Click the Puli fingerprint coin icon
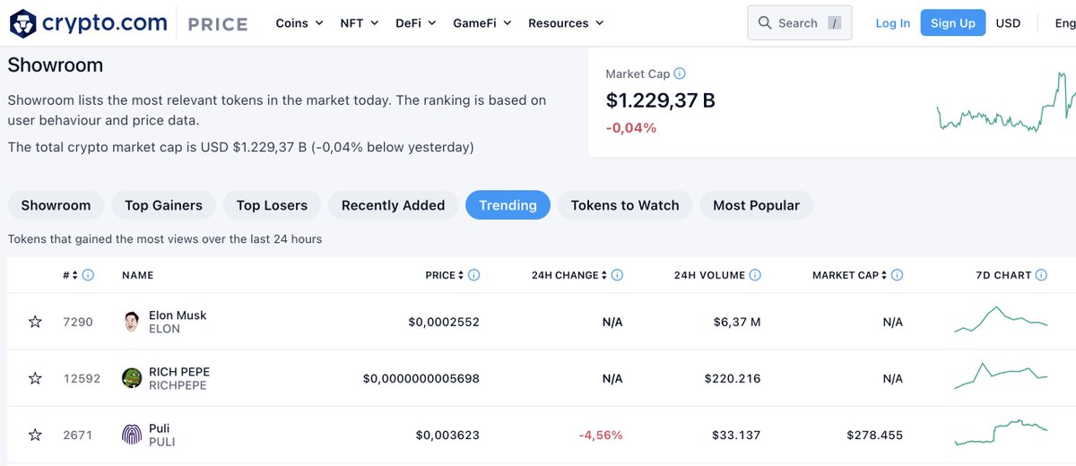The image size is (1076, 466). click(132, 435)
